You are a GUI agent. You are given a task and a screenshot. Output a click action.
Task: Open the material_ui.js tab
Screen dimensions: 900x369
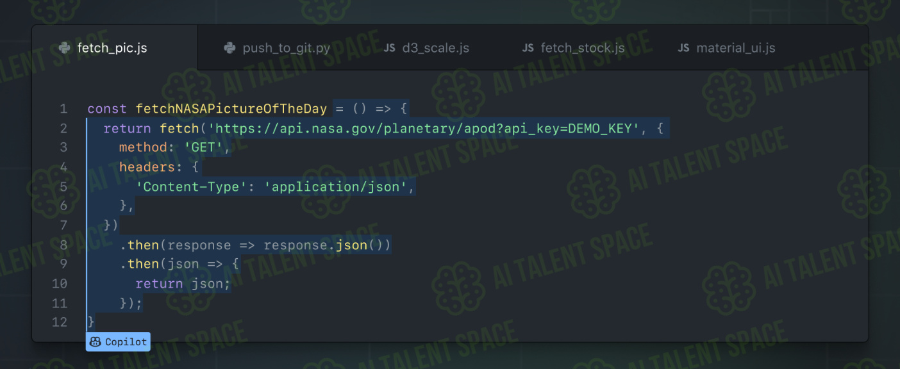click(x=726, y=48)
